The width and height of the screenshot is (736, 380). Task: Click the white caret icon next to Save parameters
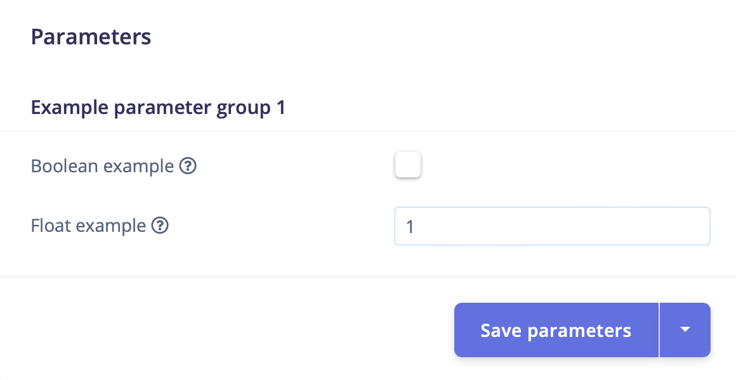tap(685, 330)
